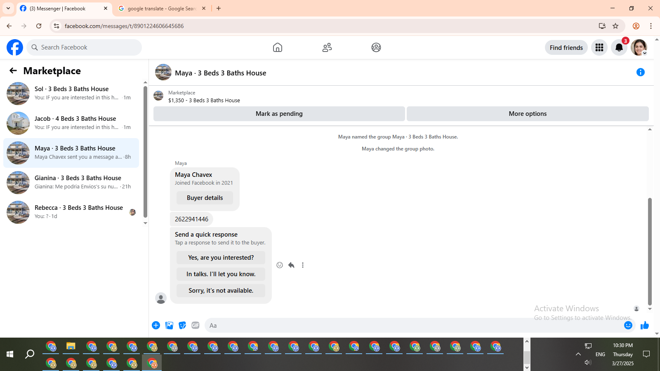The width and height of the screenshot is (660, 371).
Task: Open the Friends icon in top navigation
Action: (x=327, y=47)
